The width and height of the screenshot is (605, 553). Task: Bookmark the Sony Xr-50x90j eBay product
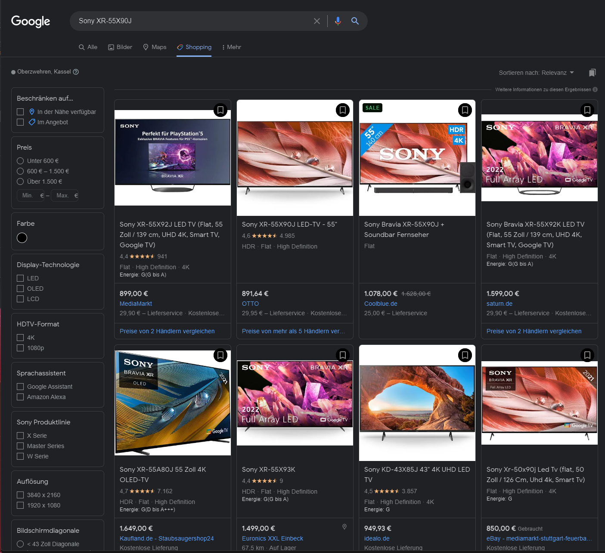(587, 355)
